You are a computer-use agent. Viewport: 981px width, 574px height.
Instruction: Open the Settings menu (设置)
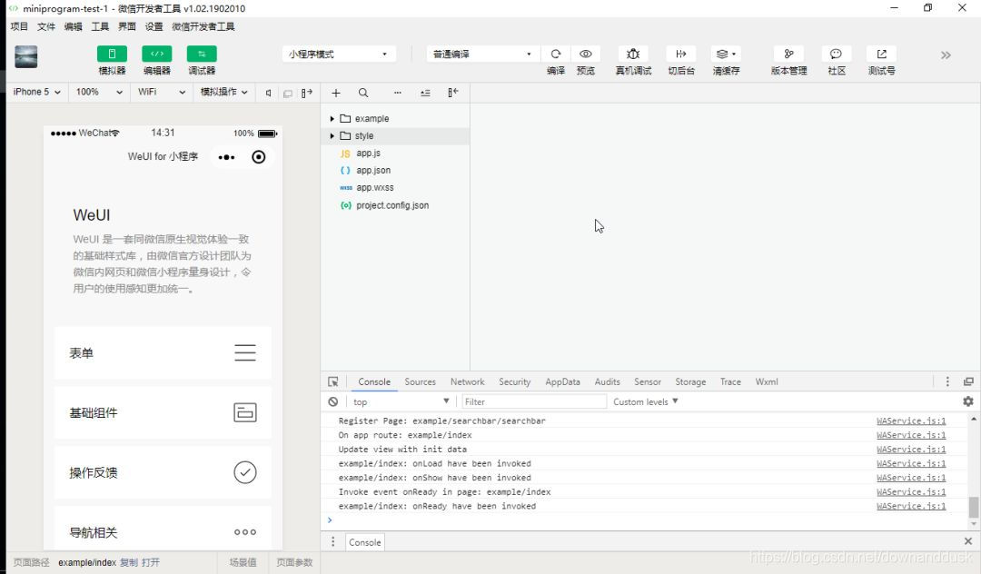(x=154, y=26)
